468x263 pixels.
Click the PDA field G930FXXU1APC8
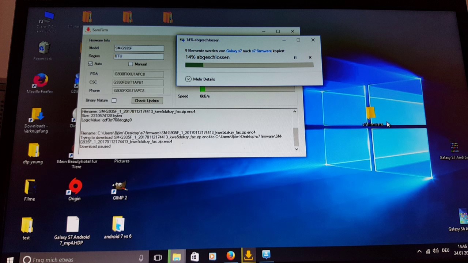pyautogui.click(x=138, y=74)
